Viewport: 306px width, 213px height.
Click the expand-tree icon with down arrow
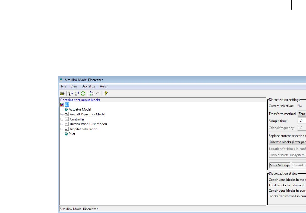coord(70,93)
